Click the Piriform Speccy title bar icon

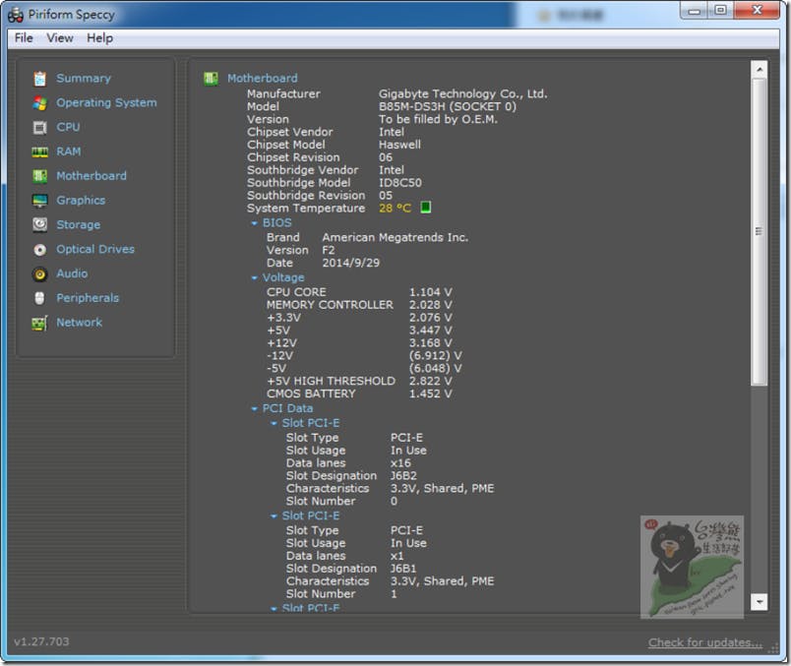click(16, 15)
